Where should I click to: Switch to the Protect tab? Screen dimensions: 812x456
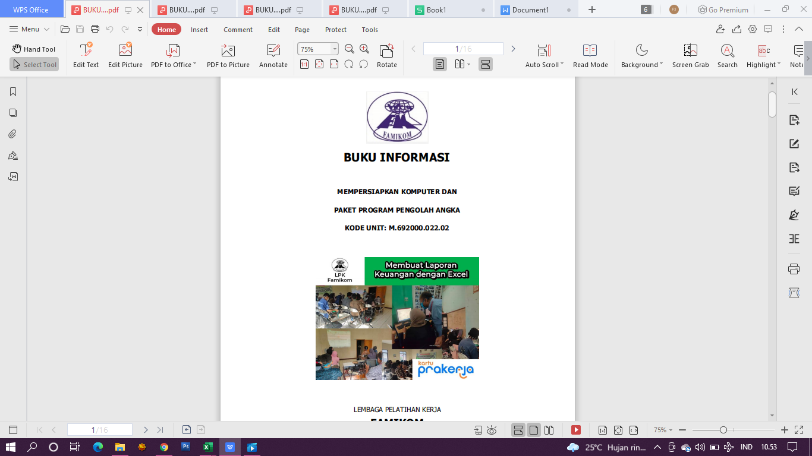(x=336, y=30)
